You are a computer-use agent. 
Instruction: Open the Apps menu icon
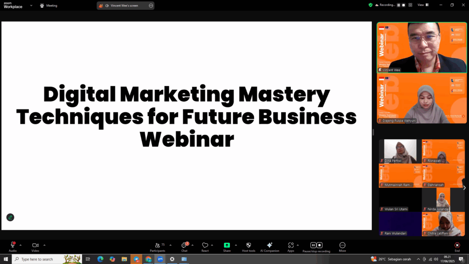tap(291, 245)
